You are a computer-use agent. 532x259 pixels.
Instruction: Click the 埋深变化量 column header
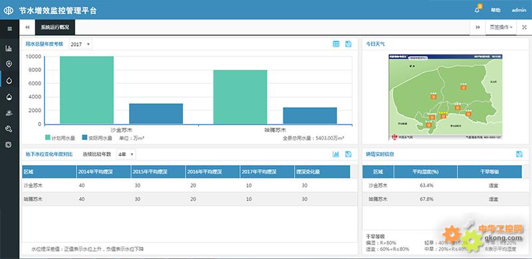tap(323, 172)
